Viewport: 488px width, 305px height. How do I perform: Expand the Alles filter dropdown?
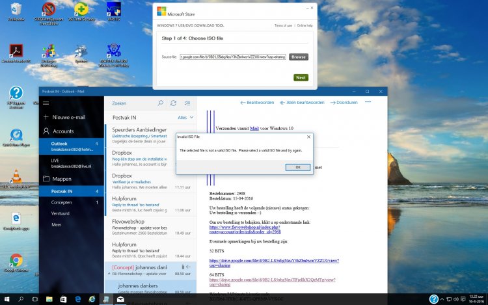(185, 118)
